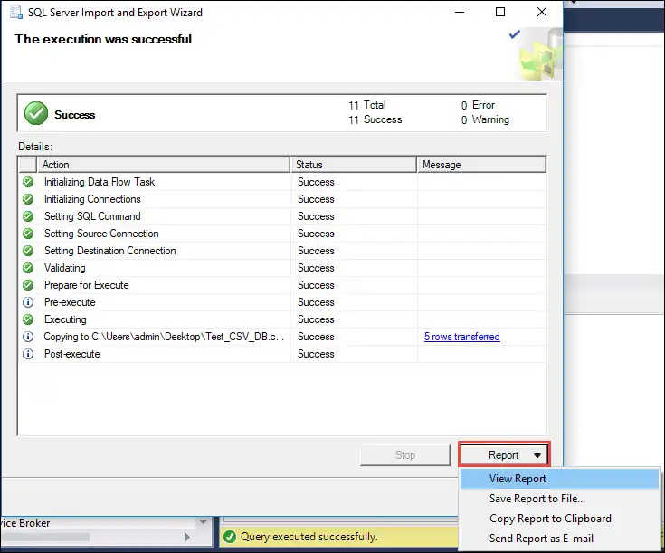
Task: Select the Setting Destination Connection row text
Action: tap(109, 251)
